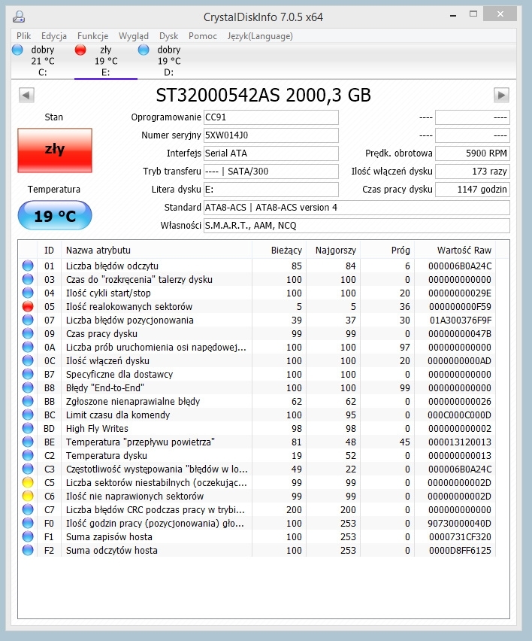Click the 19 °C temperature button

55,215
